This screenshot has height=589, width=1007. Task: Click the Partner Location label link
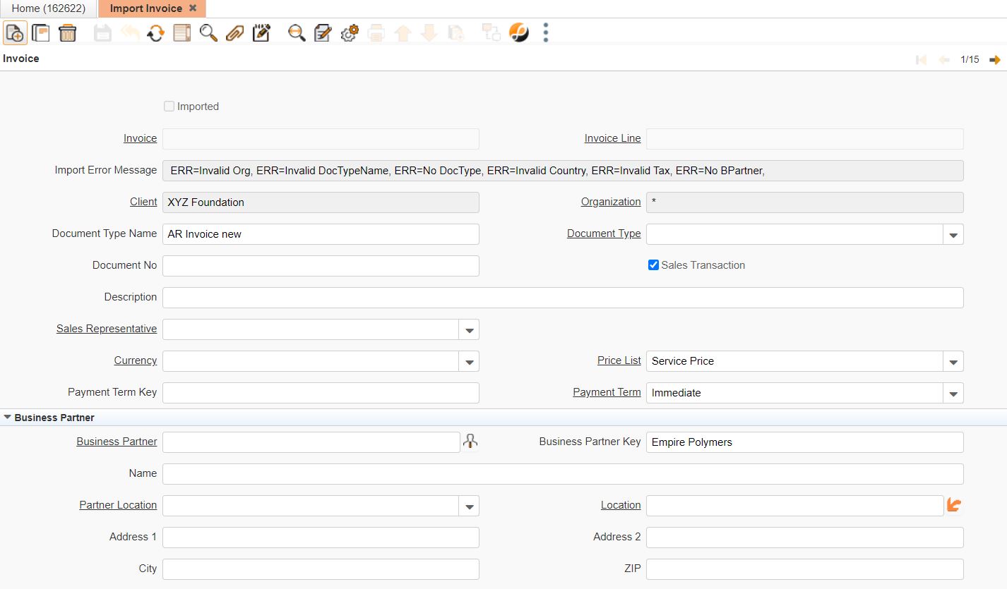(118, 505)
